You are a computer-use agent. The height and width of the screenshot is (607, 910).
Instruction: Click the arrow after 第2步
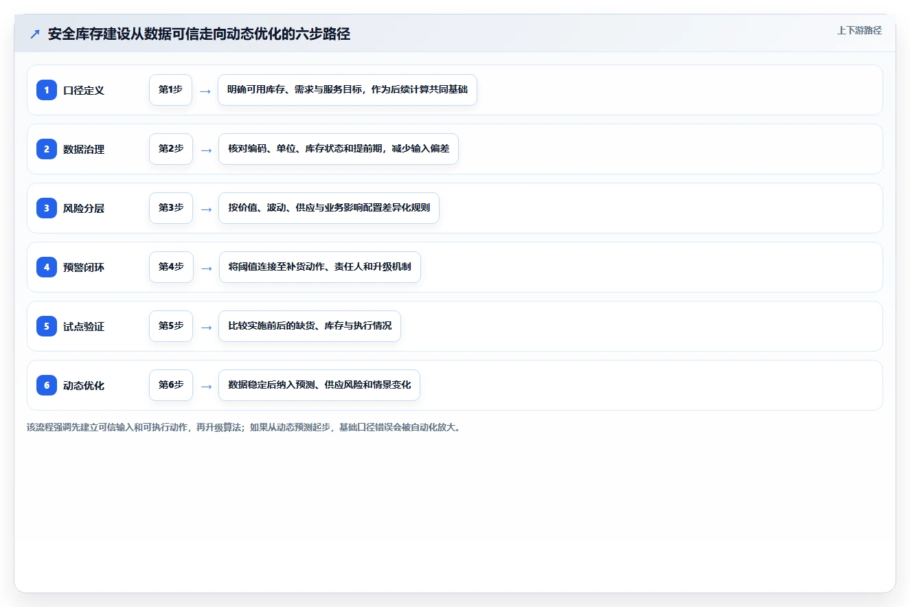pos(206,150)
